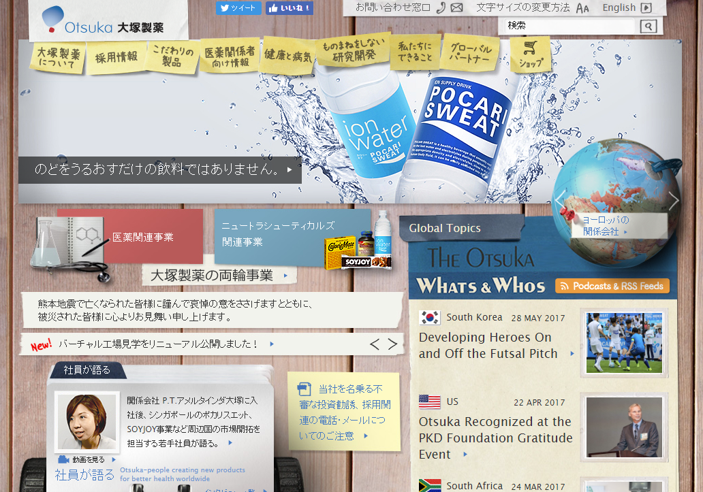
Task: Open the 医薬関係者向け情報 menu item
Action: pos(230,56)
